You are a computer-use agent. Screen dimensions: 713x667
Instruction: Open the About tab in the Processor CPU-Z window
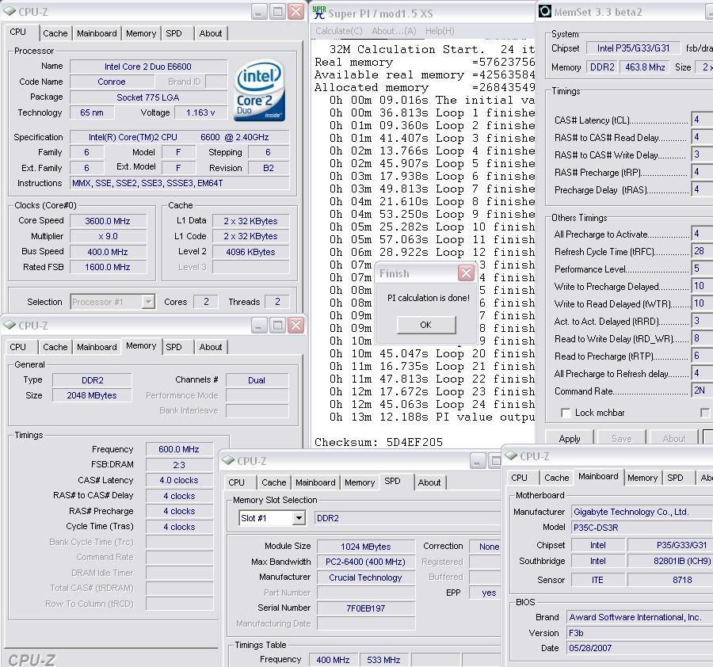211,33
